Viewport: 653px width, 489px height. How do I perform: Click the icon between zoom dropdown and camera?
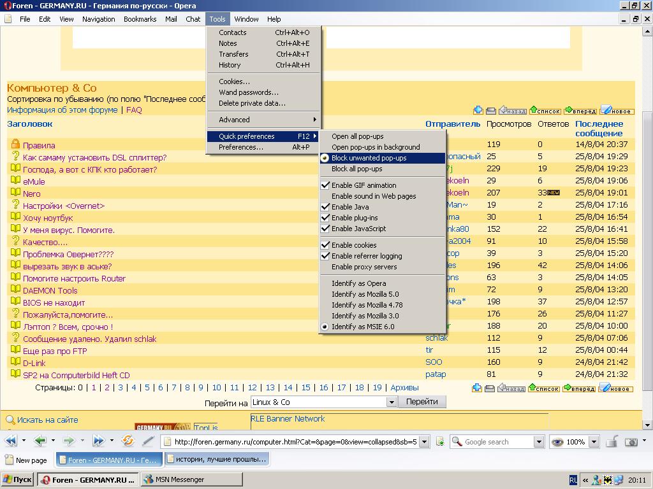[612, 442]
